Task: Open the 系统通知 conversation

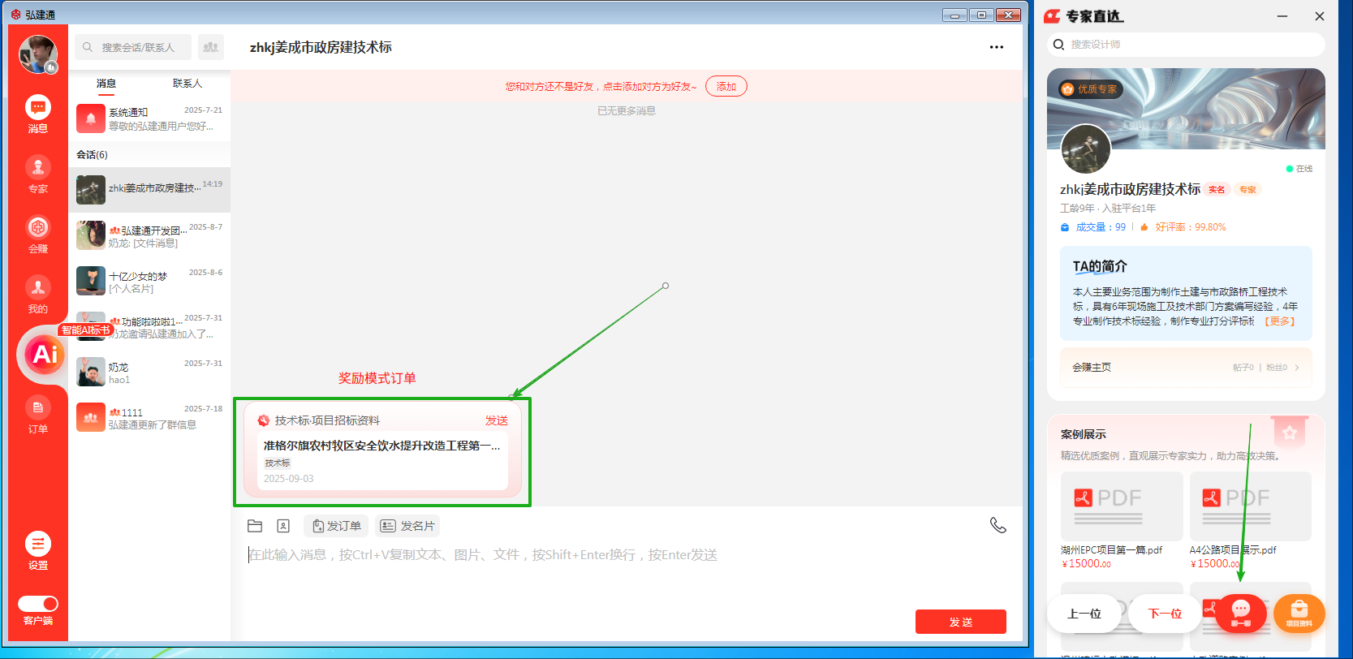Action: click(x=149, y=118)
